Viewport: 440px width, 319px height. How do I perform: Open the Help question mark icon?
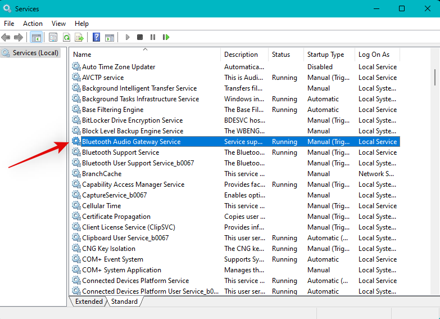tap(96, 37)
